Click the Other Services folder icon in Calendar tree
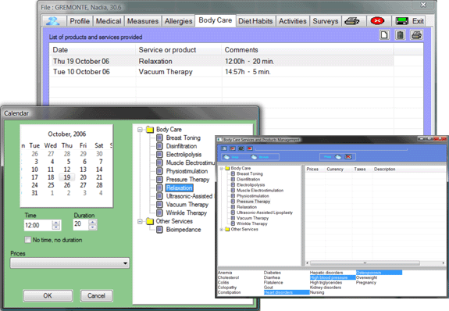 pos(150,221)
